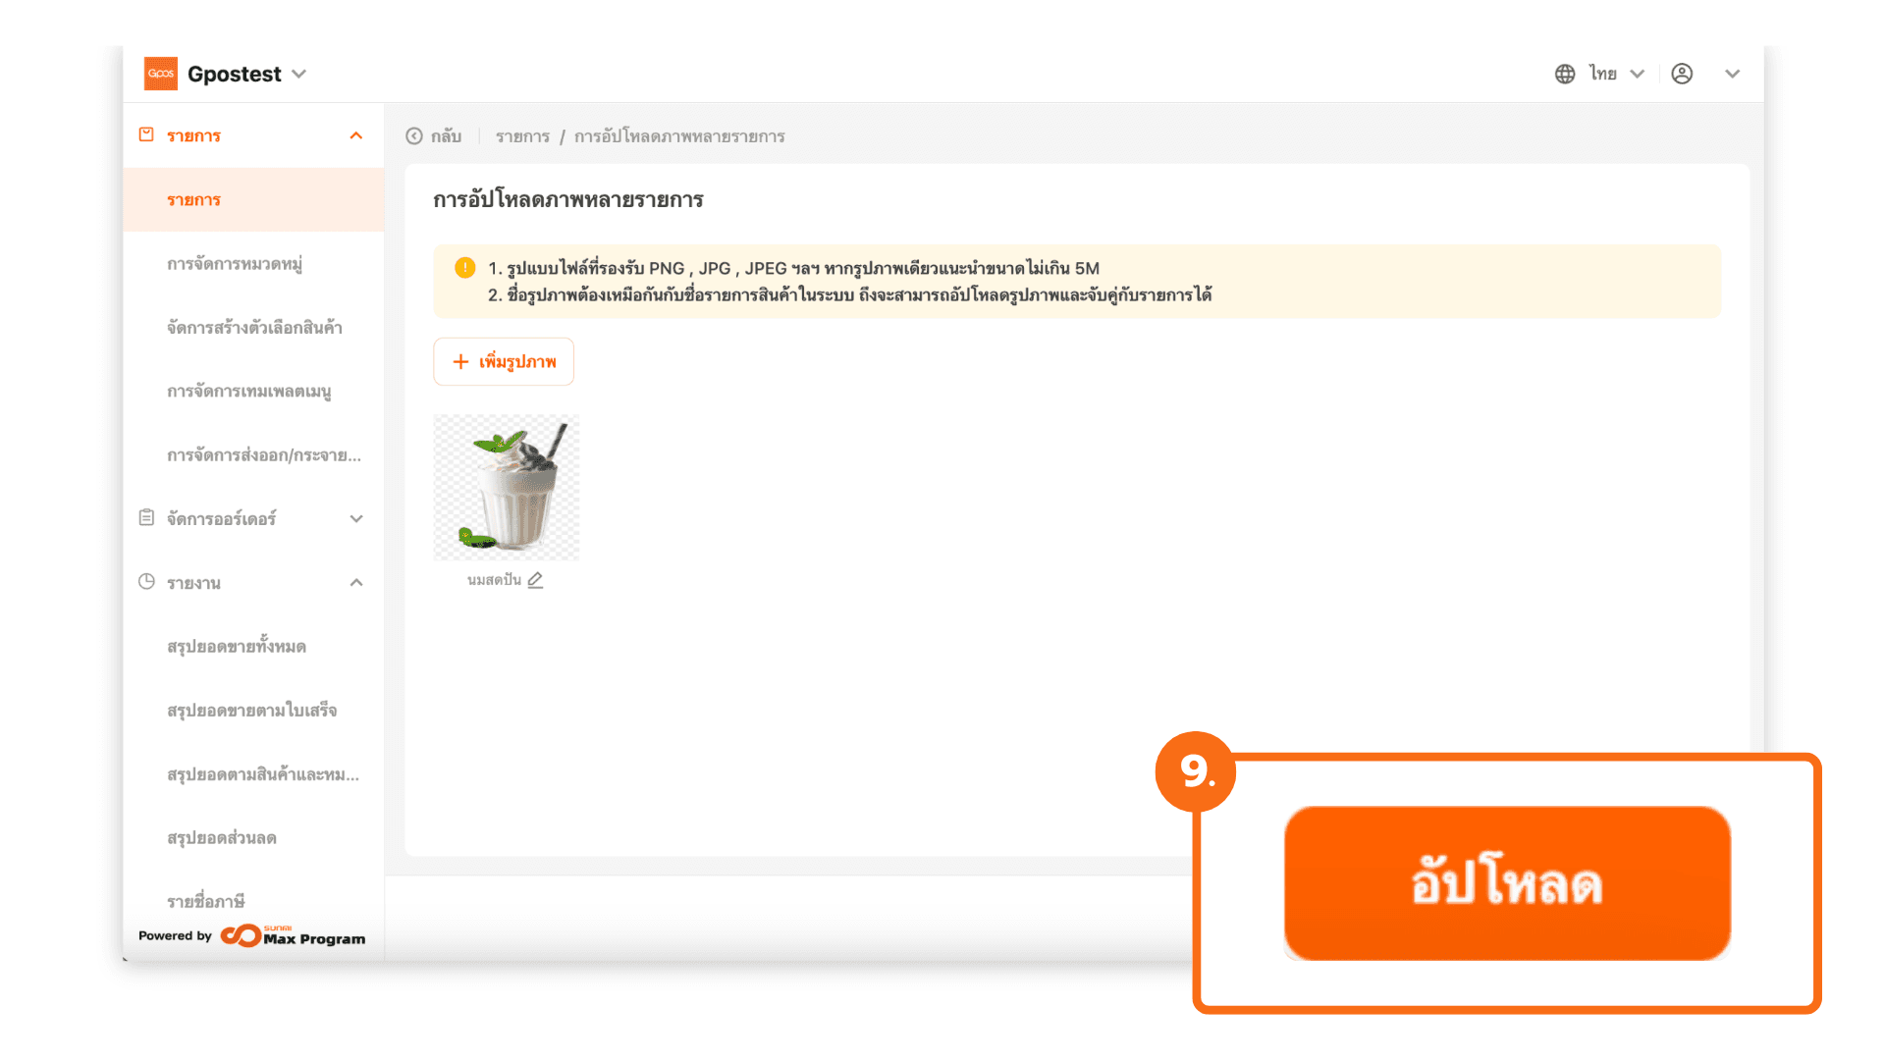Click the เพิ่มรูปภาพ add image button
The image size is (1885, 1060).
click(504, 361)
